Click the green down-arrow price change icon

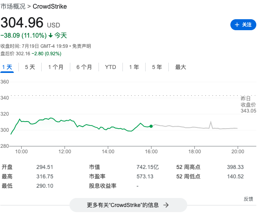point(51,36)
